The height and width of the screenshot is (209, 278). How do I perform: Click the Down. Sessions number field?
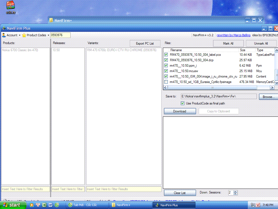pyautogui.click(x=231, y=192)
